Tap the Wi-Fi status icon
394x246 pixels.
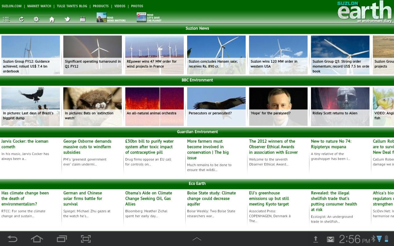tap(379, 239)
